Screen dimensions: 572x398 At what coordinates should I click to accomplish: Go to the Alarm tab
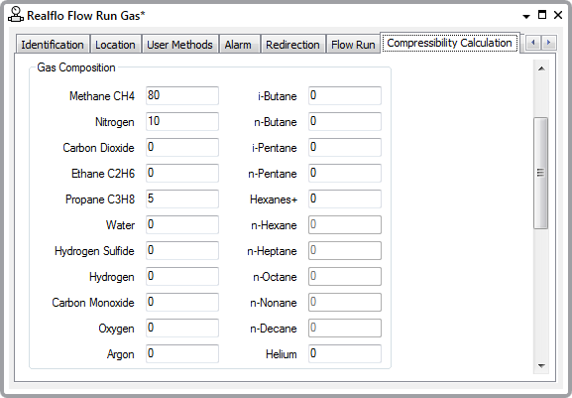coord(238,45)
